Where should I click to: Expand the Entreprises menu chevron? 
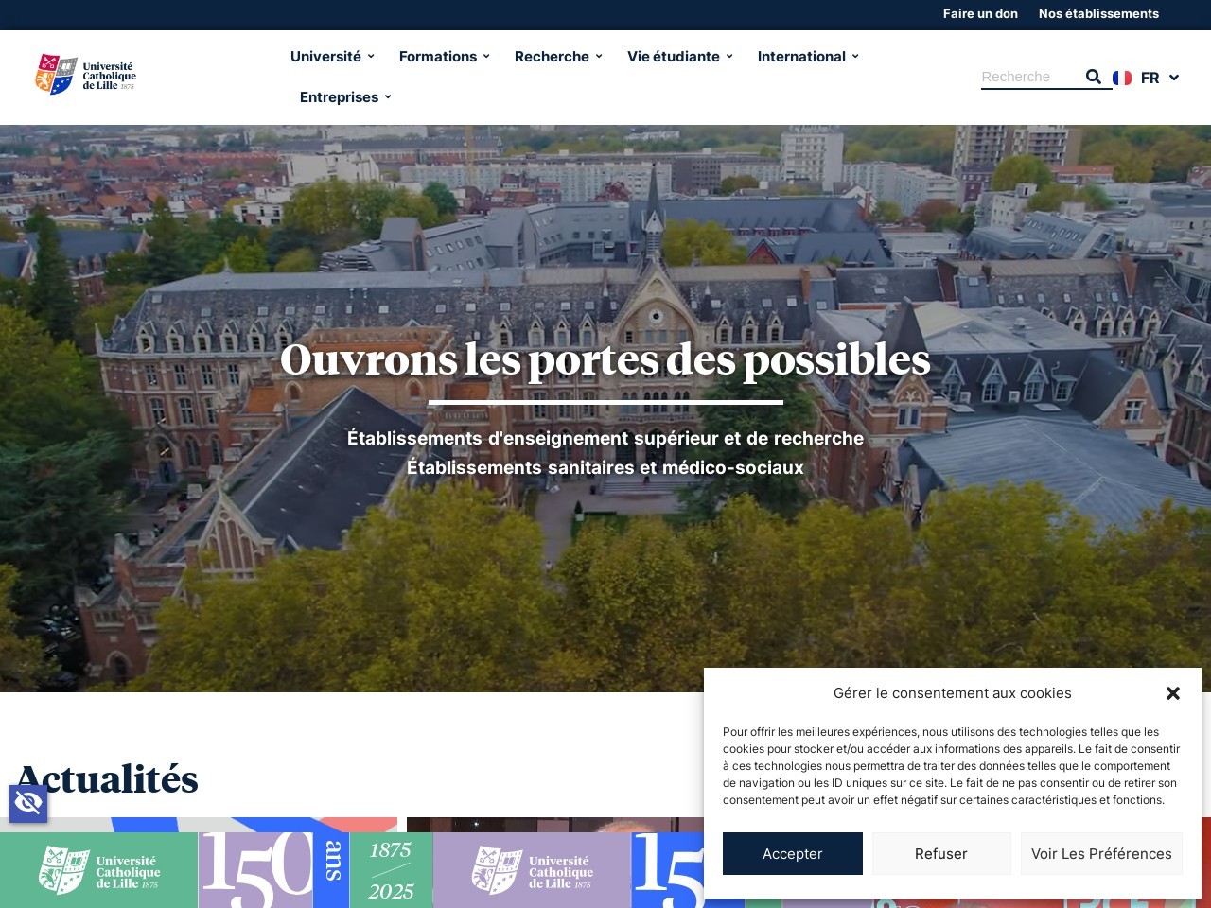[x=388, y=96]
